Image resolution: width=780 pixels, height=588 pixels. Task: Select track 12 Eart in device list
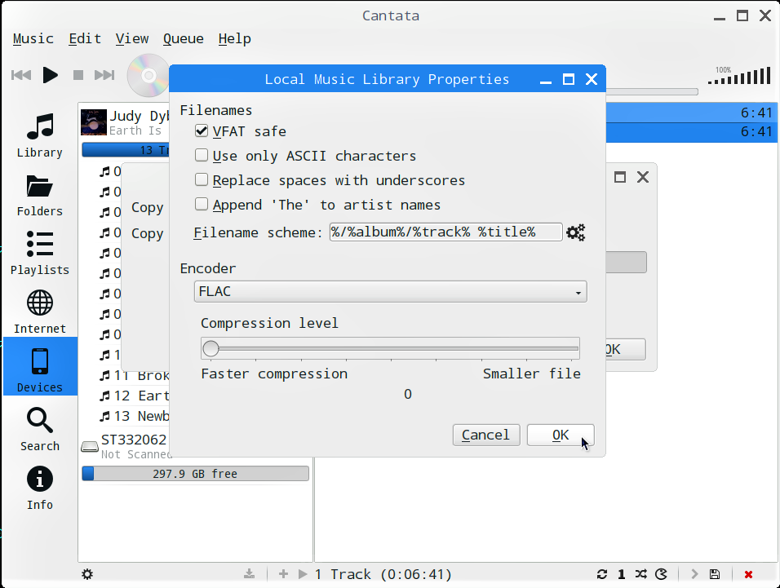[x=135, y=396]
